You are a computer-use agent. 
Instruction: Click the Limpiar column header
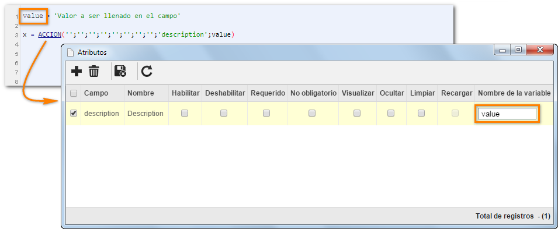[x=422, y=93]
